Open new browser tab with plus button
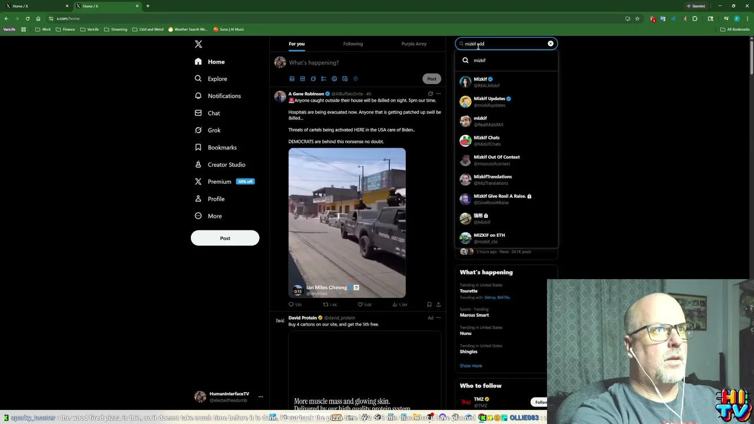This screenshot has width=754, height=424. click(x=148, y=6)
